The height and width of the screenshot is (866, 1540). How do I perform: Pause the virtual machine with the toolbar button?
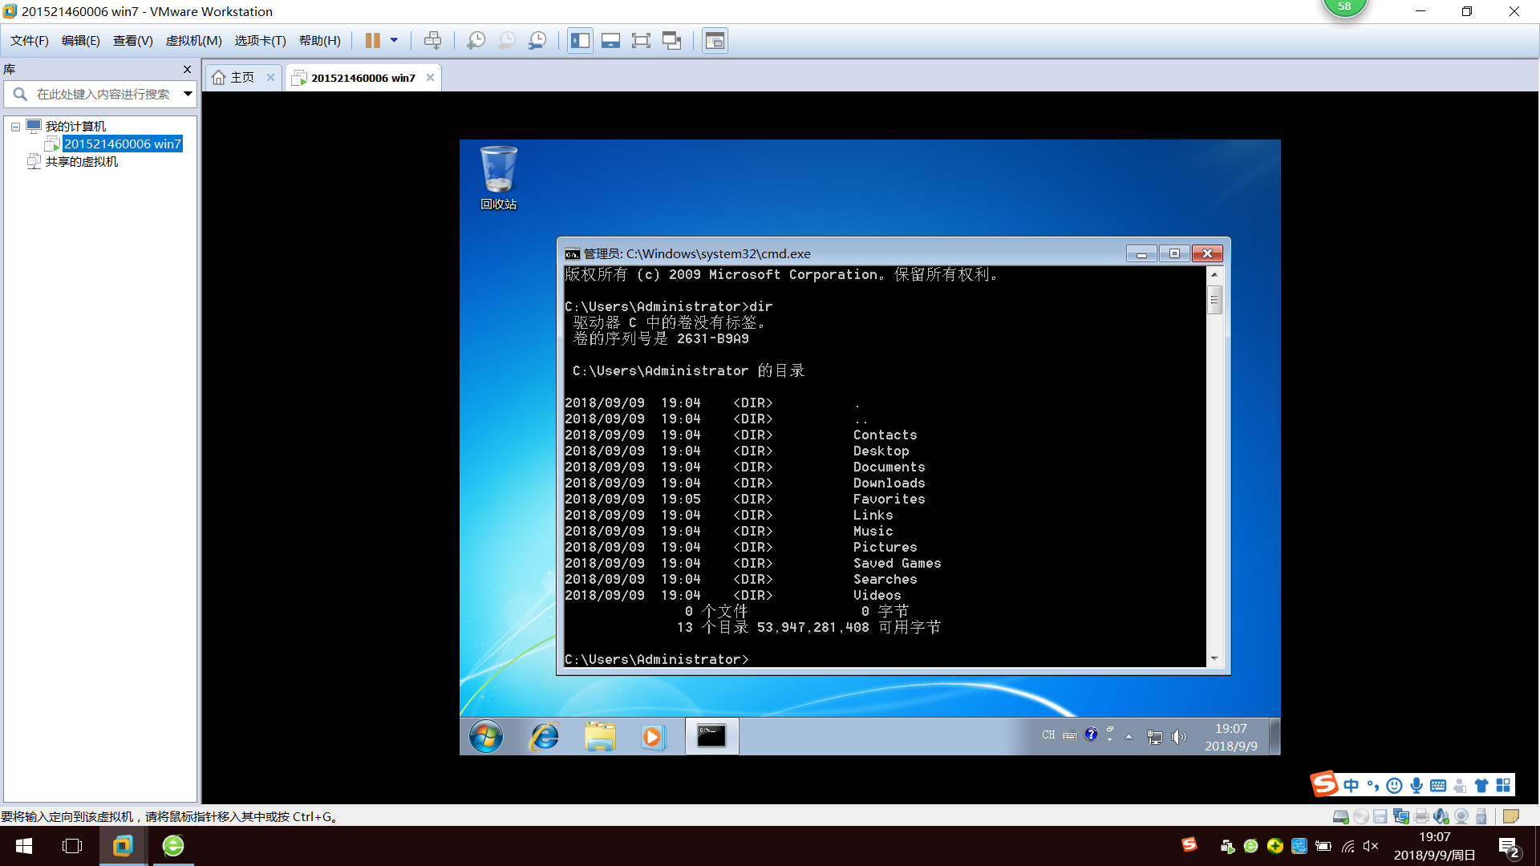point(373,40)
